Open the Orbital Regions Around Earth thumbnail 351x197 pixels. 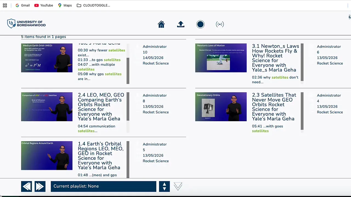click(47, 156)
